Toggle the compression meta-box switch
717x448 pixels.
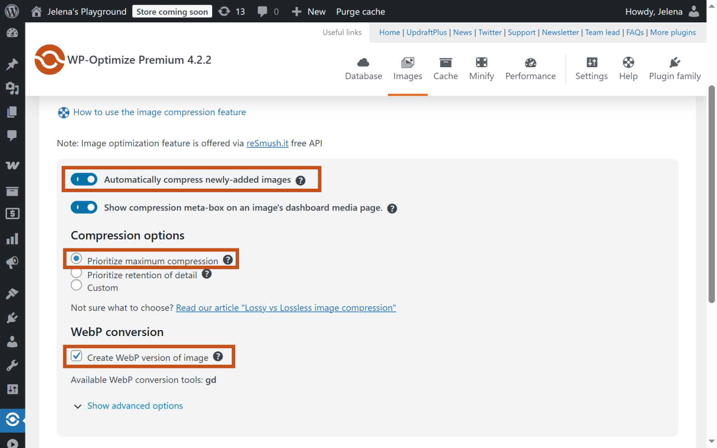tap(84, 207)
